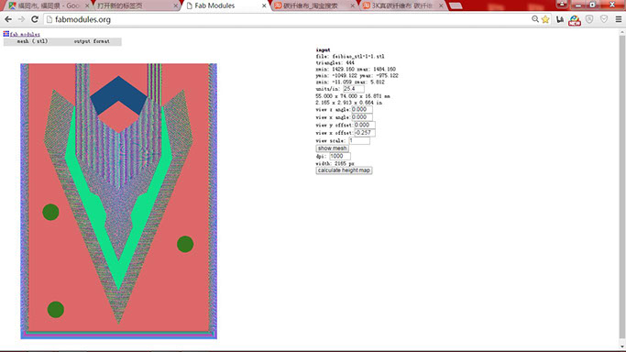Click the green circle nearest the preview's right edge
The image size is (626, 352).
pos(185,244)
